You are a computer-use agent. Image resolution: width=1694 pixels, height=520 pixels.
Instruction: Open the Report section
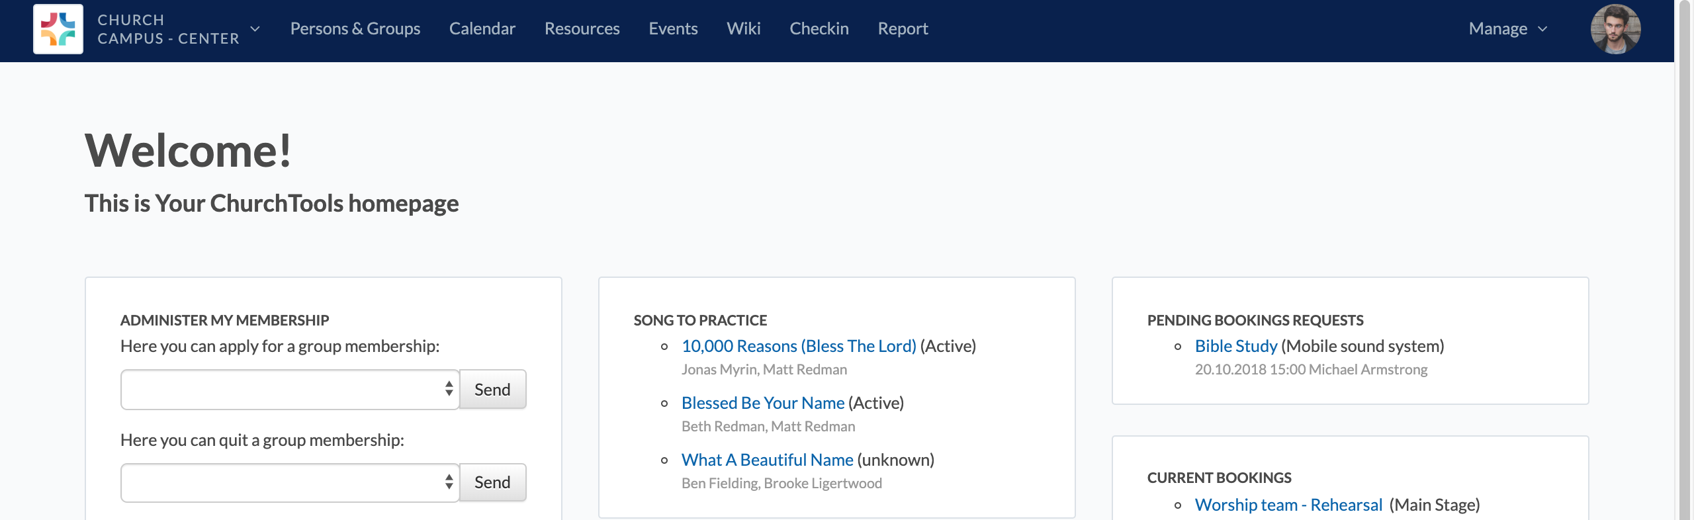pyautogui.click(x=903, y=28)
